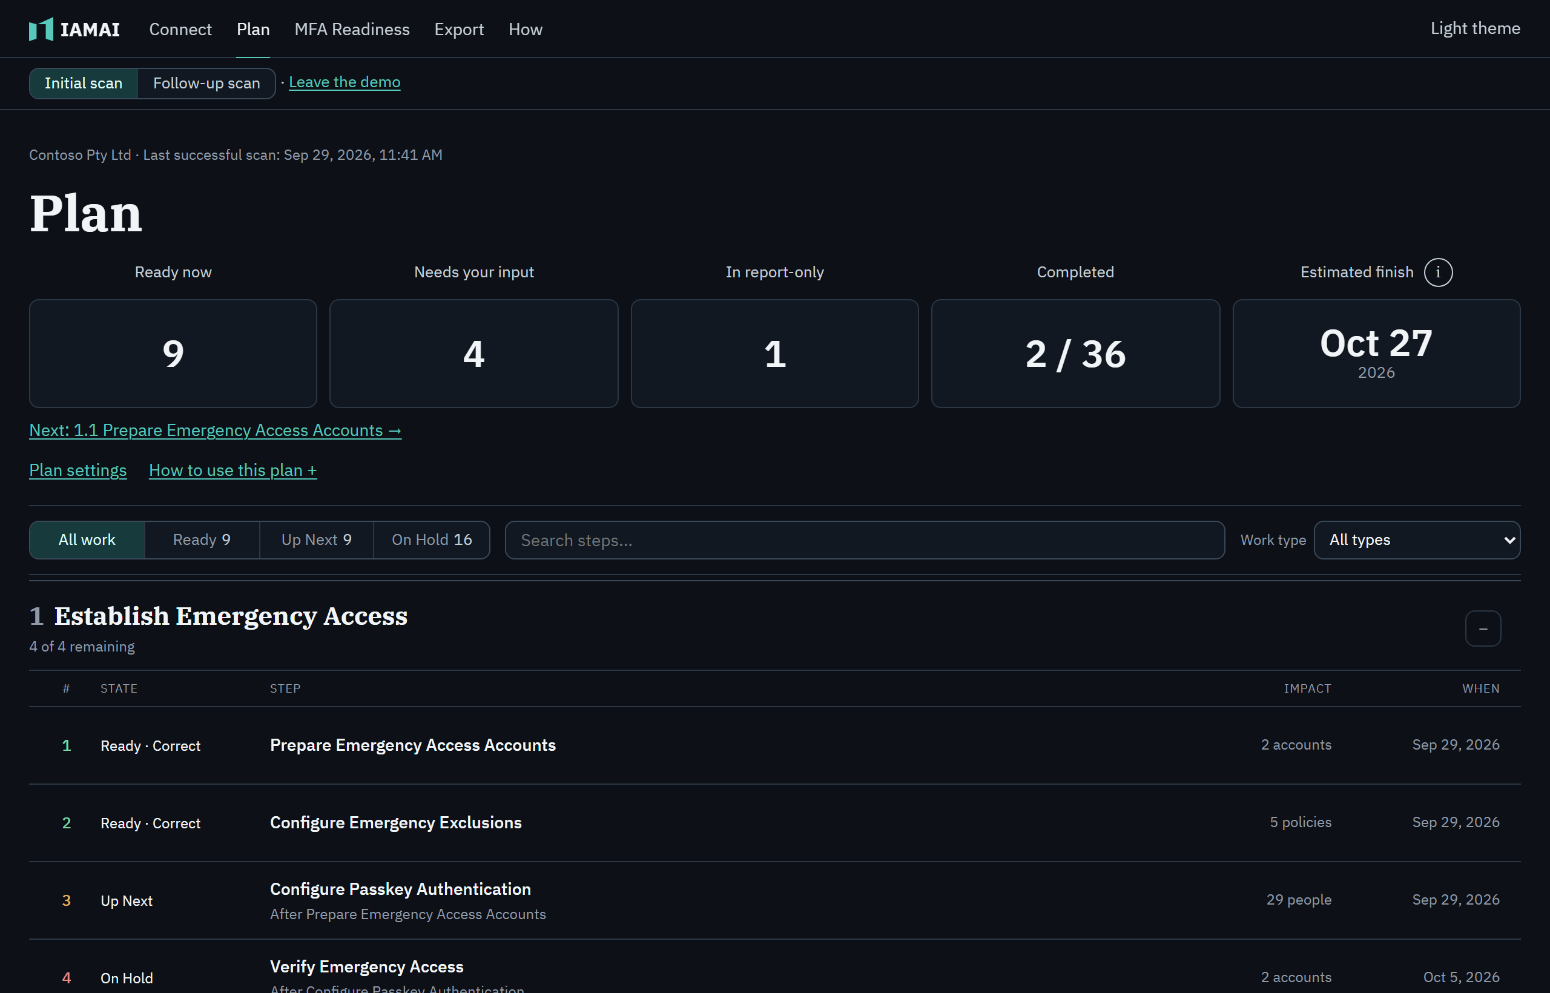Filter steps by Ready 9
The height and width of the screenshot is (993, 1550).
click(x=202, y=539)
